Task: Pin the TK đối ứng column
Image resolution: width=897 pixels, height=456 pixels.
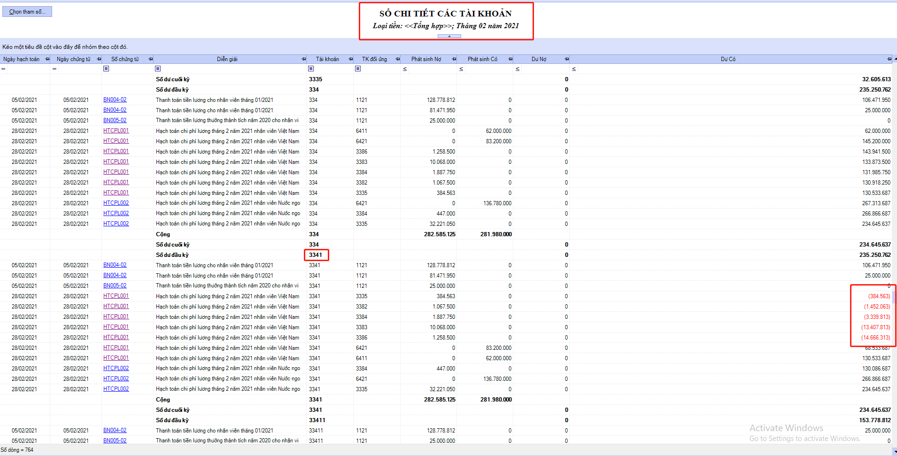Action: 398,59
